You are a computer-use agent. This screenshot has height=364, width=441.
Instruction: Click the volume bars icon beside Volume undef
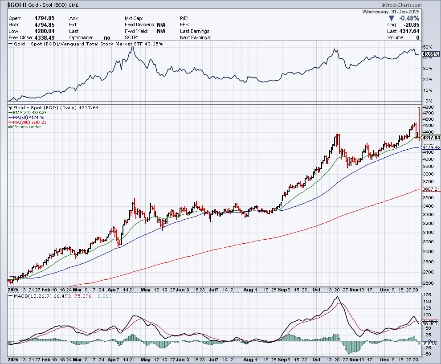click(10, 127)
